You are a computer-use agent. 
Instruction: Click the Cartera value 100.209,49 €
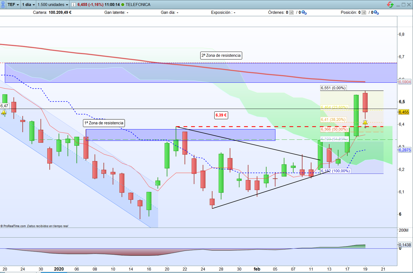pyautogui.click(x=60, y=13)
